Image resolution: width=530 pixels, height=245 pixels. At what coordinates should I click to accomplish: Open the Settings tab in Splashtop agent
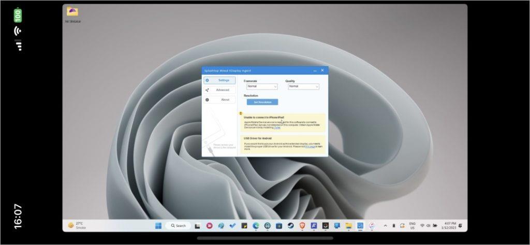coord(219,80)
